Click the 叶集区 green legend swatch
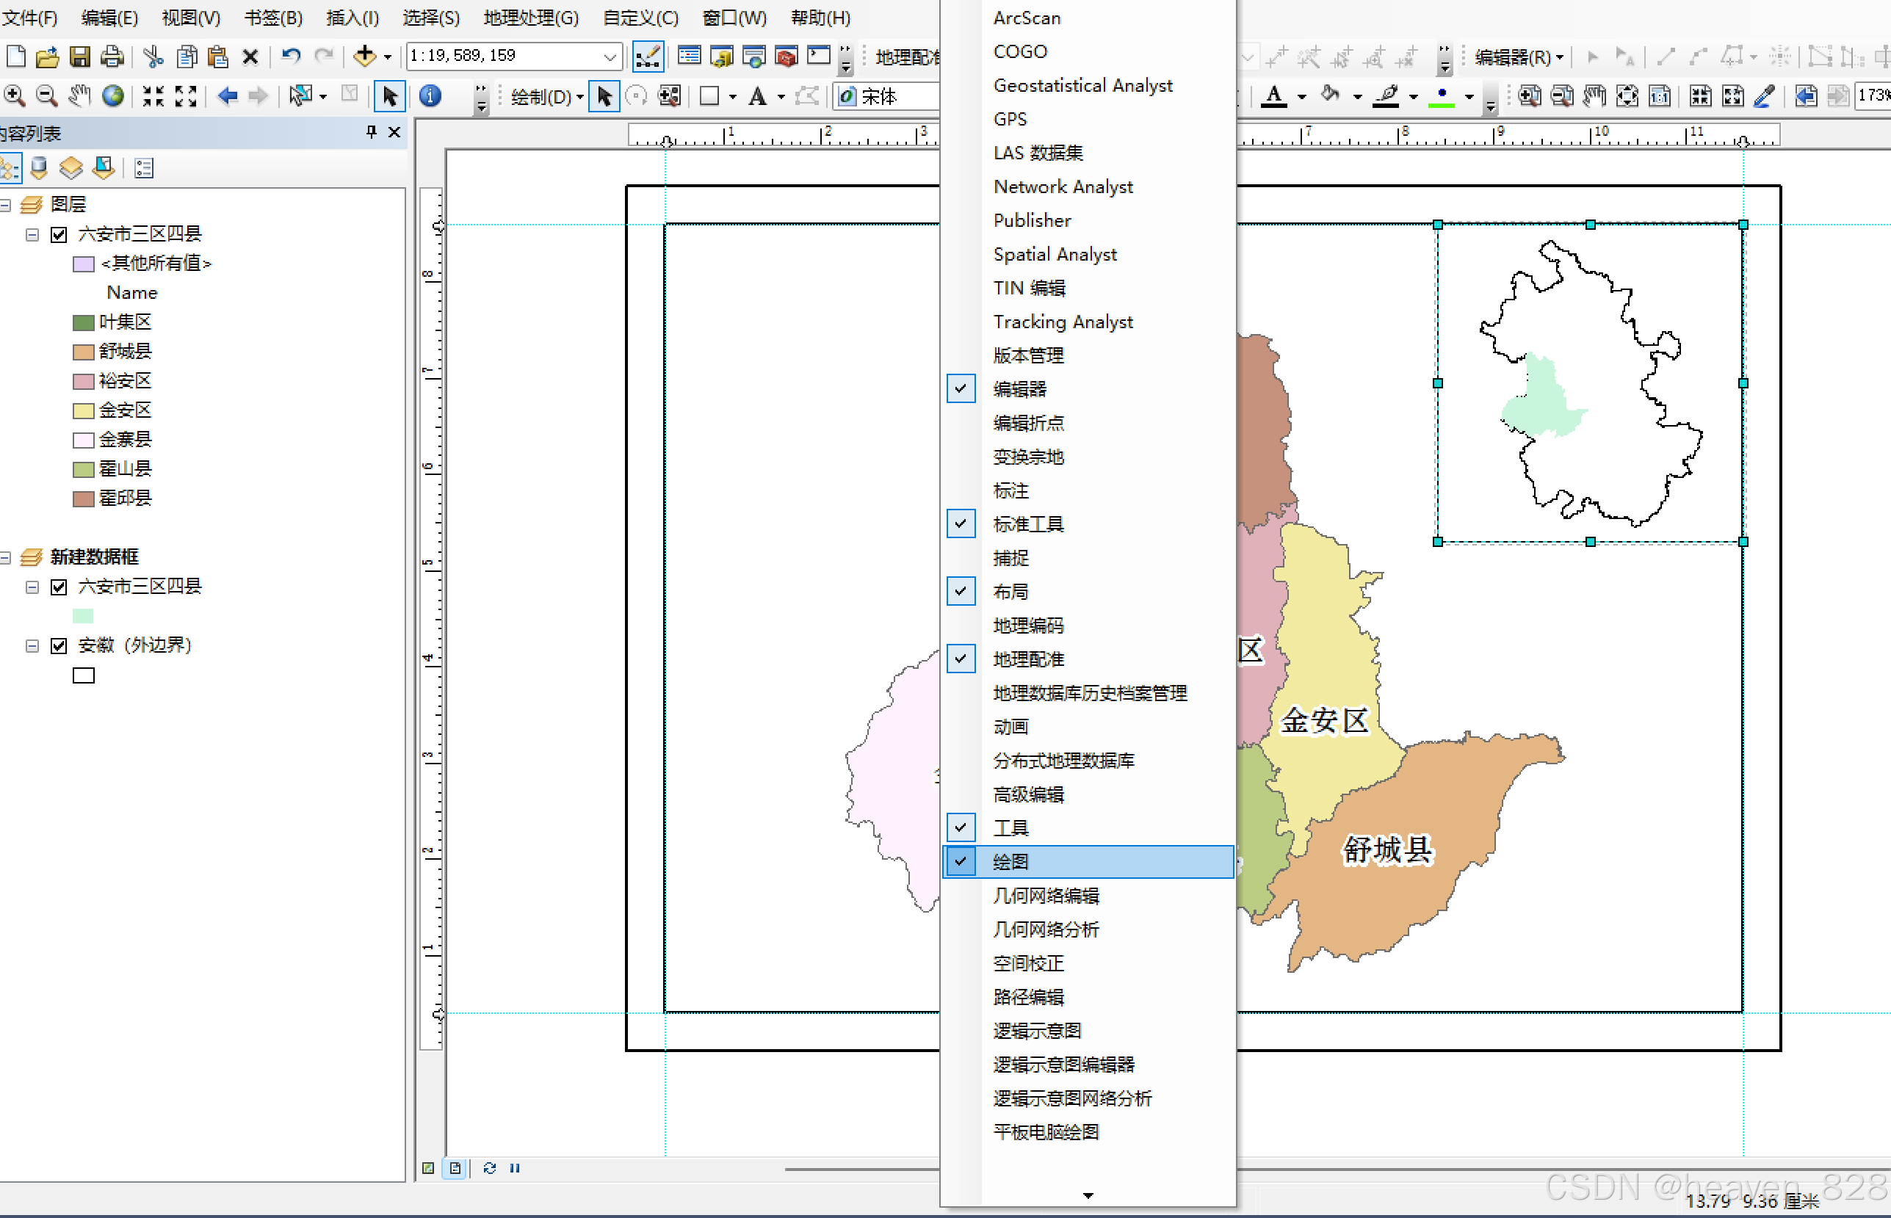 tap(83, 323)
